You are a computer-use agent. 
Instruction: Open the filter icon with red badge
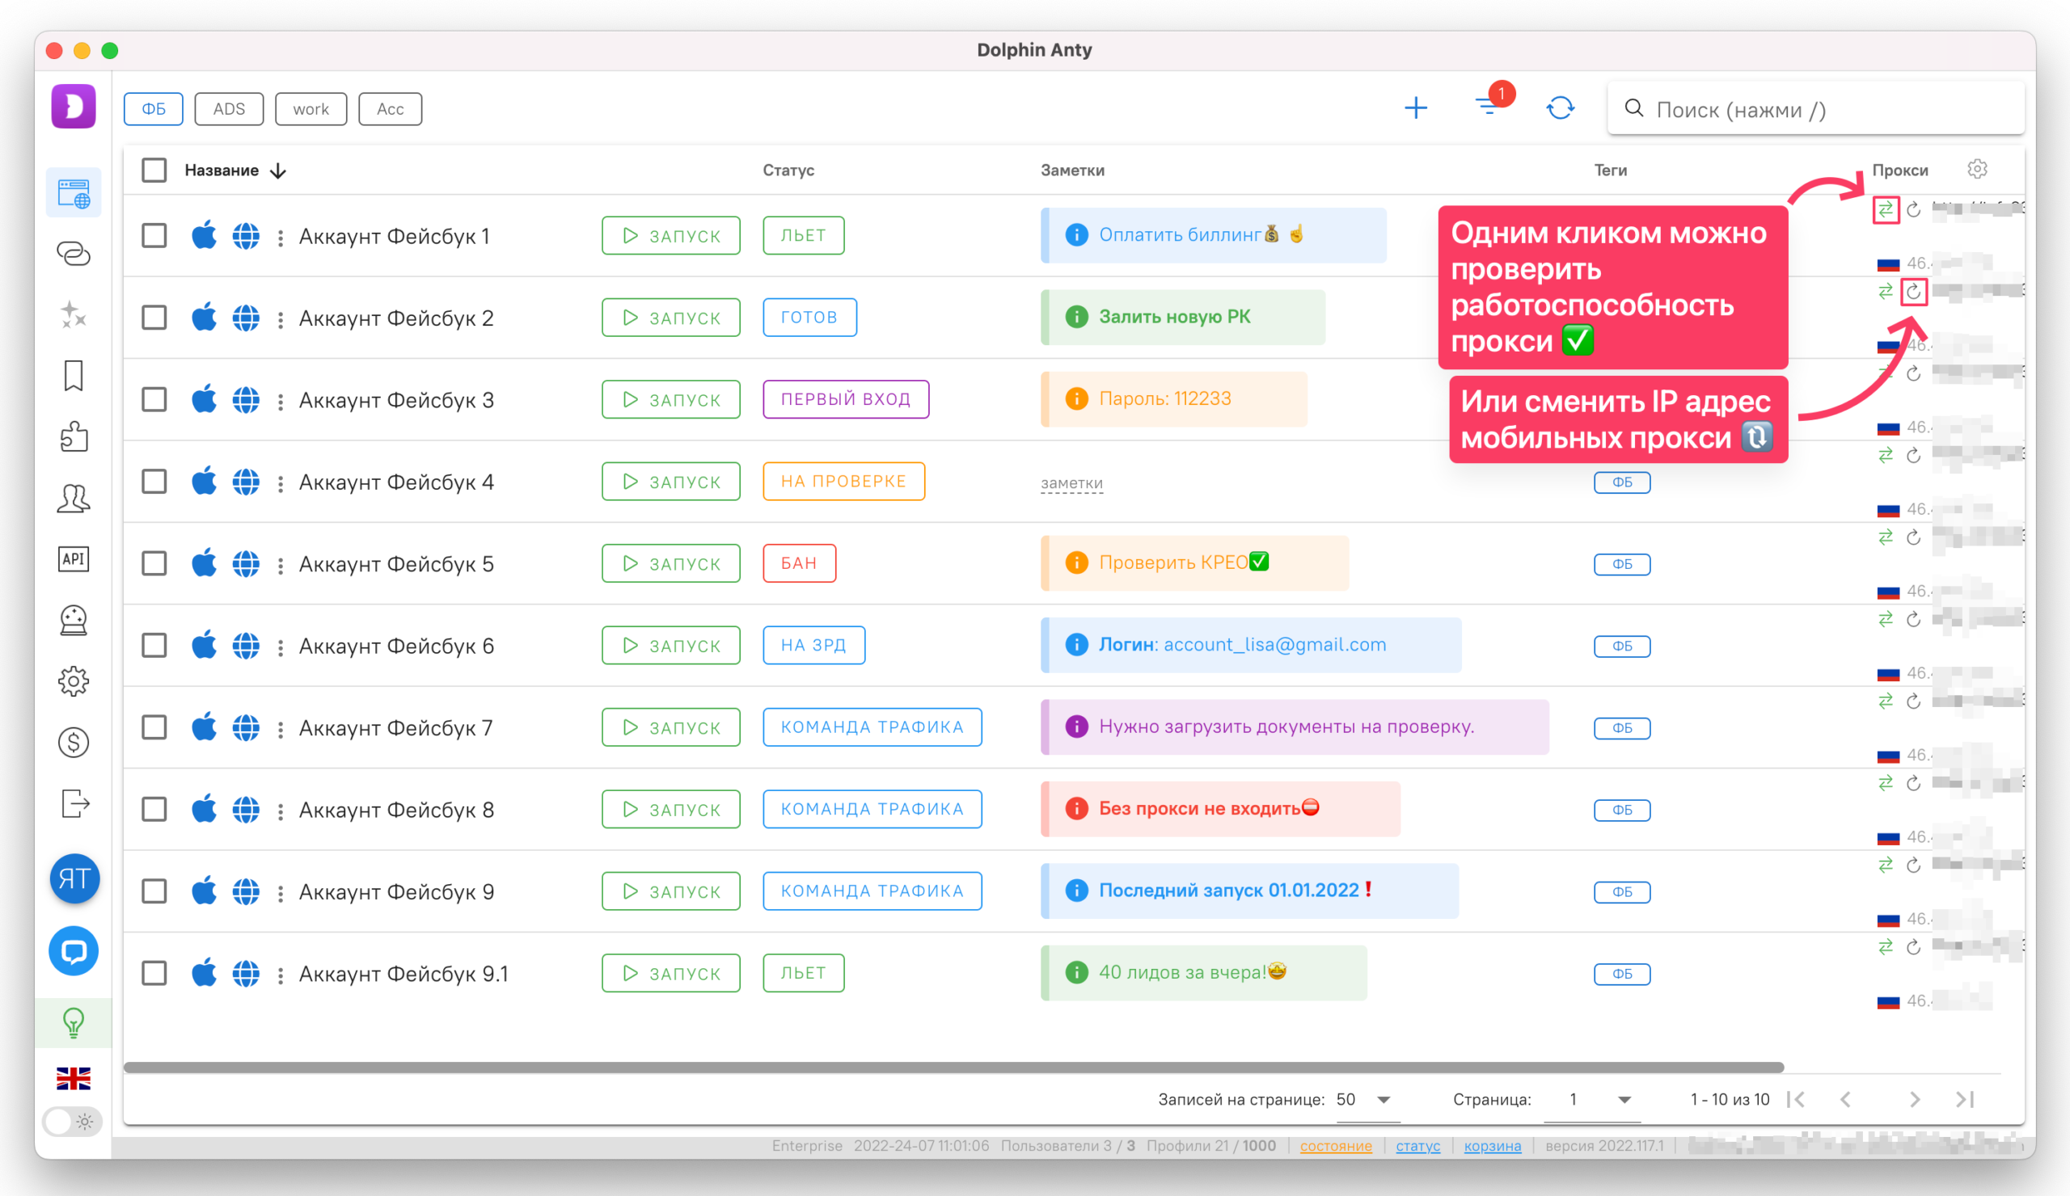coord(1489,107)
